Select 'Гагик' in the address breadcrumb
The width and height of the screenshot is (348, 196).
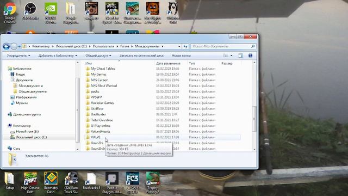click(125, 46)
